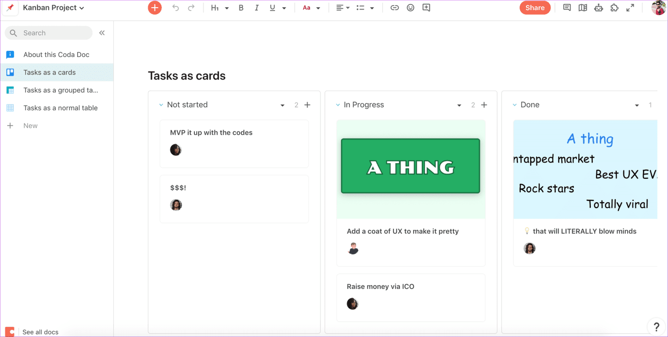Toggle bold formatting

[x=241, y=8]
